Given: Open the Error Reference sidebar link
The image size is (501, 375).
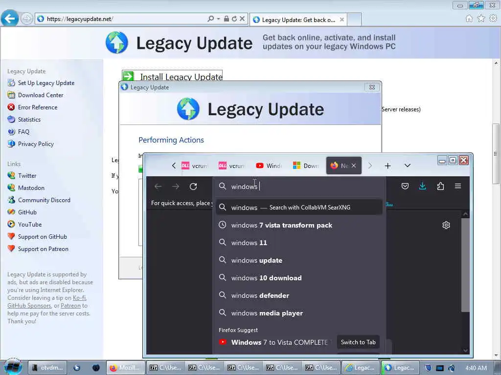Looking at the screenshot, I should (38, 107).
